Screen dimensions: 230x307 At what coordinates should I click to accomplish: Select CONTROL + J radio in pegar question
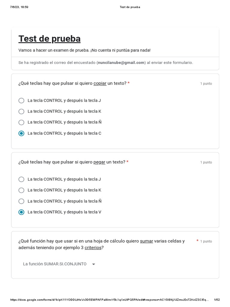pyautogui.click(x=21, y=179)
